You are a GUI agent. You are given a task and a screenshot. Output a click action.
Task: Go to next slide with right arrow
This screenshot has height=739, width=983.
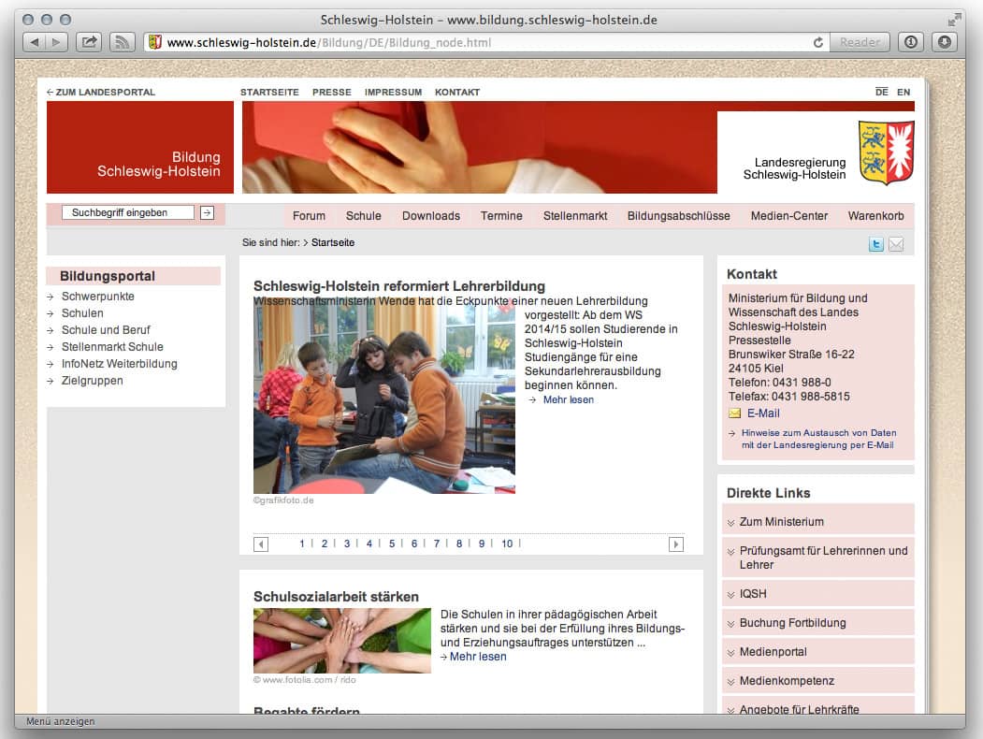click(675, 544)
